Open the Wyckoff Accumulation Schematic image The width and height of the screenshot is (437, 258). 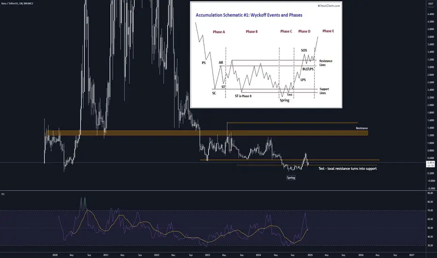[x=266, y=55]
